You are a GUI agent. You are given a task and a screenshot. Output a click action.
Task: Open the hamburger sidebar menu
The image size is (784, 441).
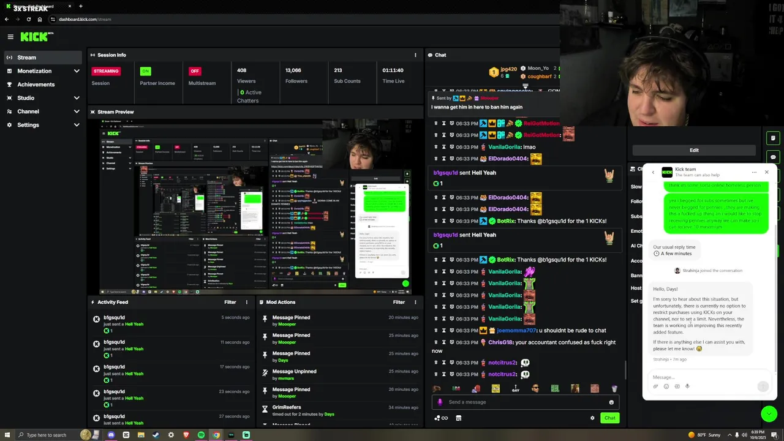click(10, 37)
